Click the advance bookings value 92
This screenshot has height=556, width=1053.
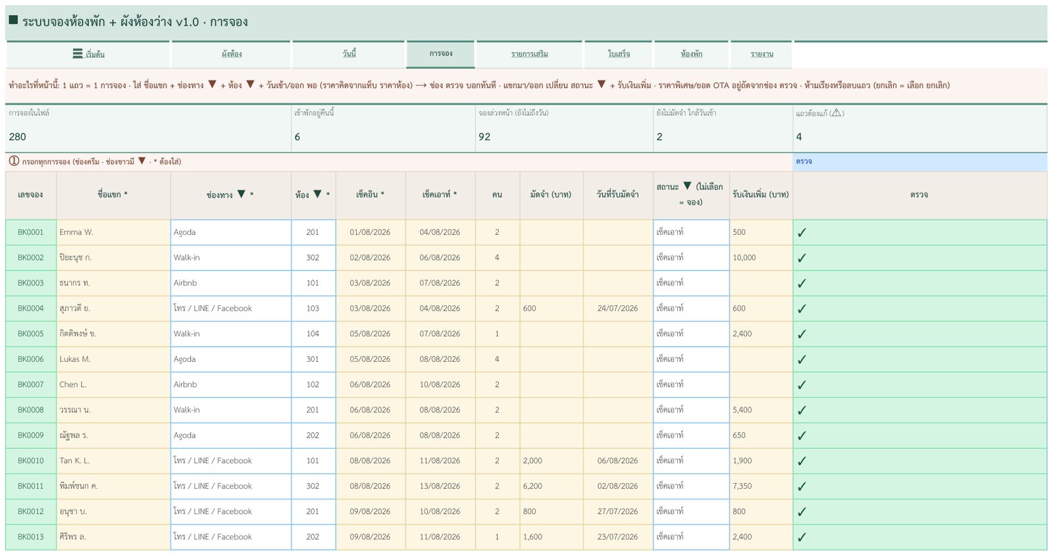pyautogui.click(x=484, y=137)
